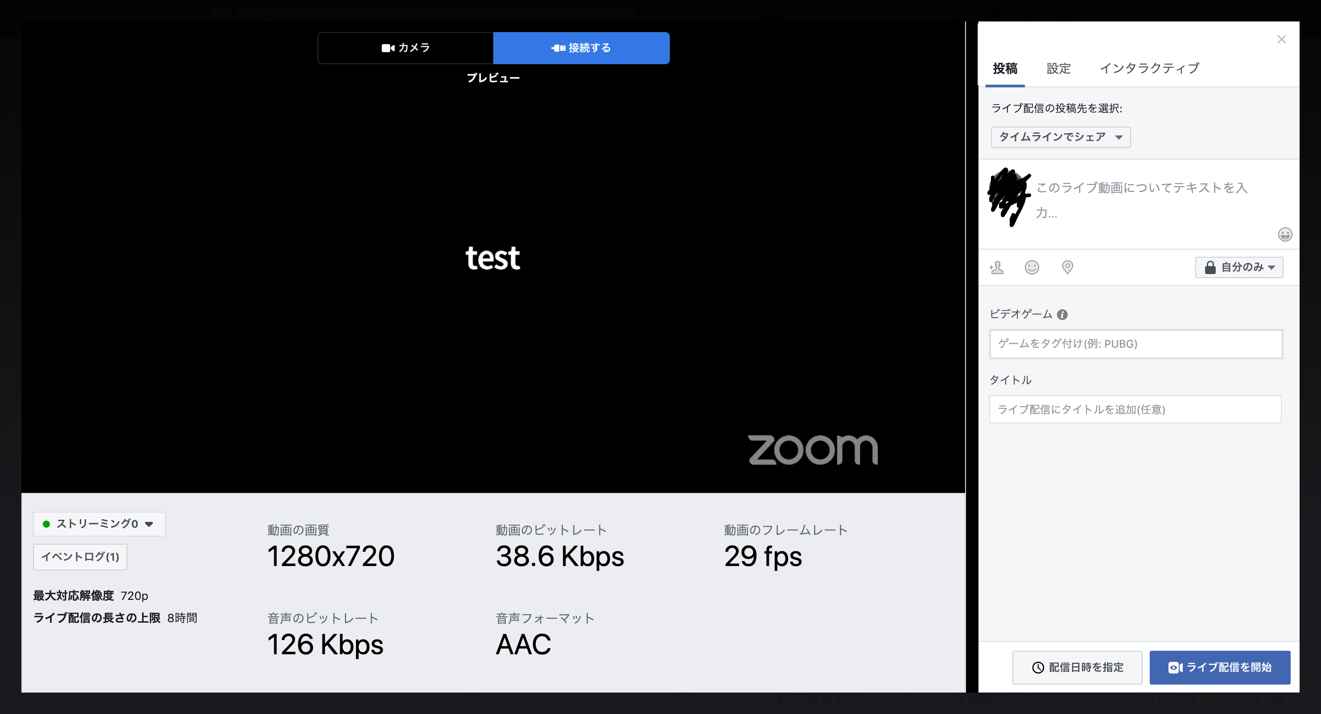Screen dimensions: 1321x714
Task: Click イベントログ(1) button
Action: (80, 557)
